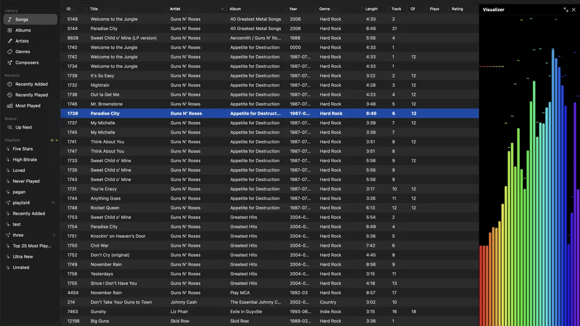The image size is (580, 326).
Task: Select the Songs music-note icon in Library
Action: pos(10,19)
